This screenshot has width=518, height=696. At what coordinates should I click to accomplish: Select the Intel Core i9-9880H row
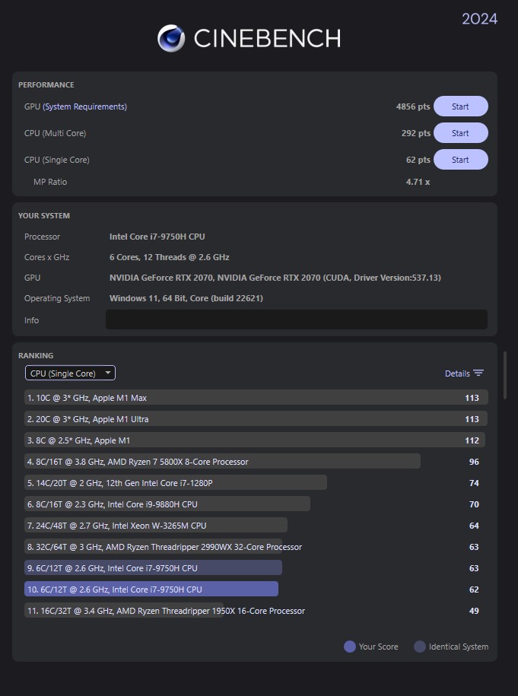point(167,504)
